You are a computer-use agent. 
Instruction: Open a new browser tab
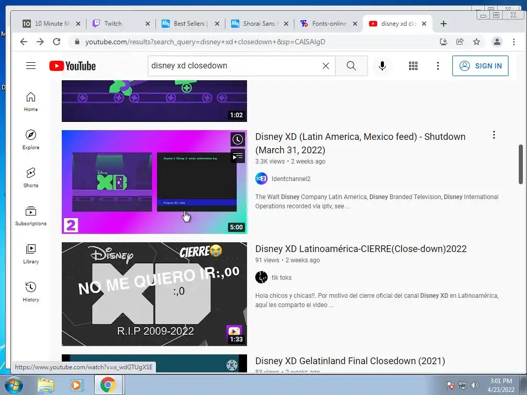pyautogui.click(x=444, y=24)
